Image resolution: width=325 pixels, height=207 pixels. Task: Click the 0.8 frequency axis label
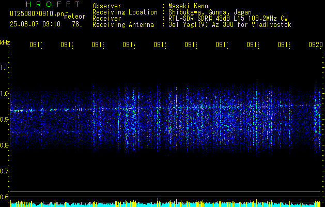click(4, 145)
